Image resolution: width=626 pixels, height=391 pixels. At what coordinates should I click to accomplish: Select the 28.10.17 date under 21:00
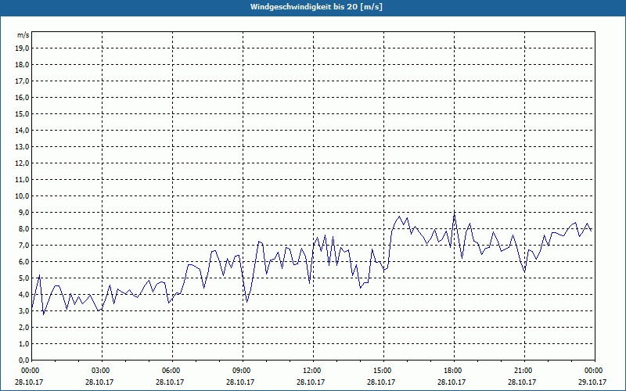point(522,382)
